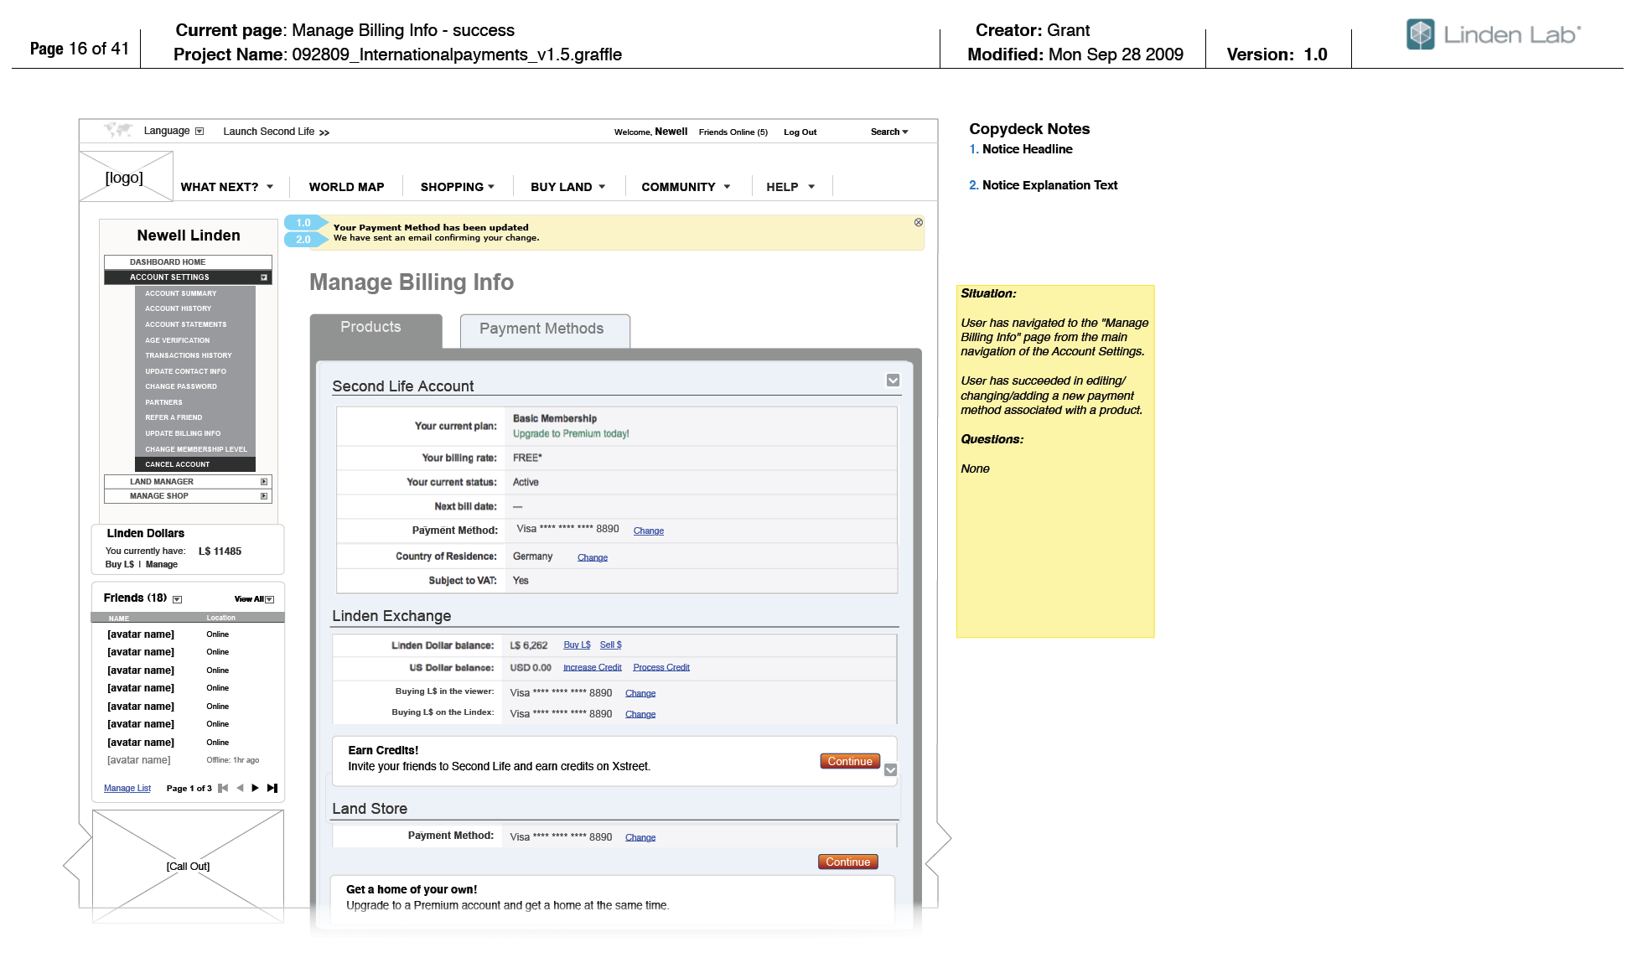The width and height of the screenshot is (1637, 963).
Task: Open the HELP menu
Action: click(790, 187)
